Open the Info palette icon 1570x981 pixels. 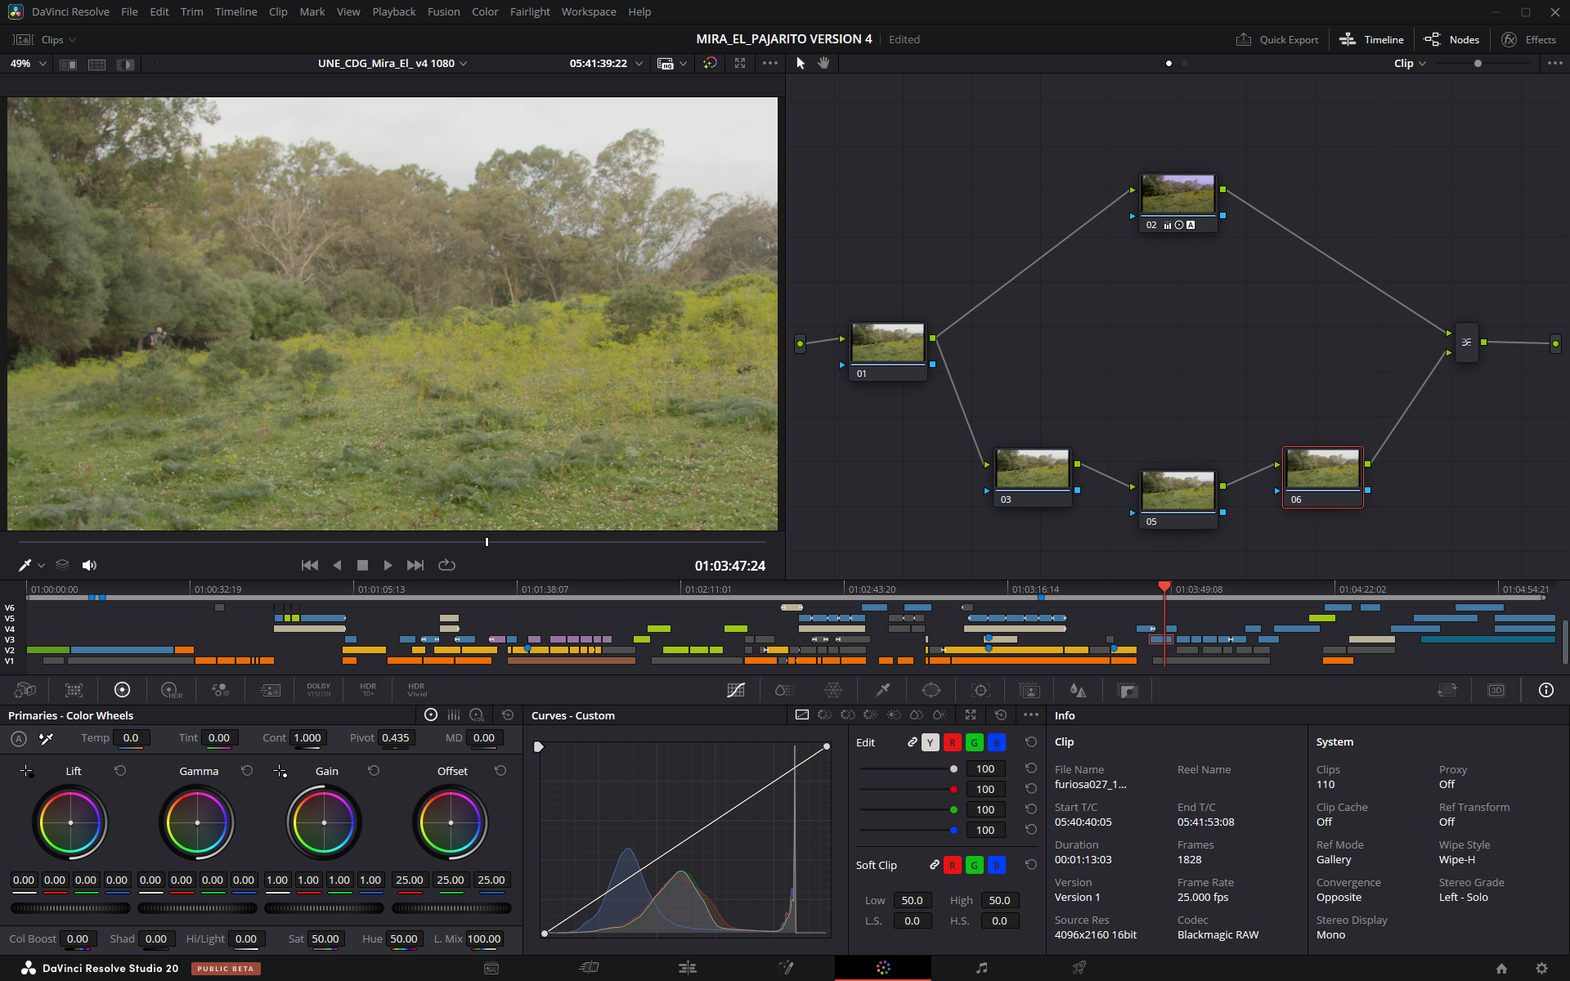click(1545, 690)
